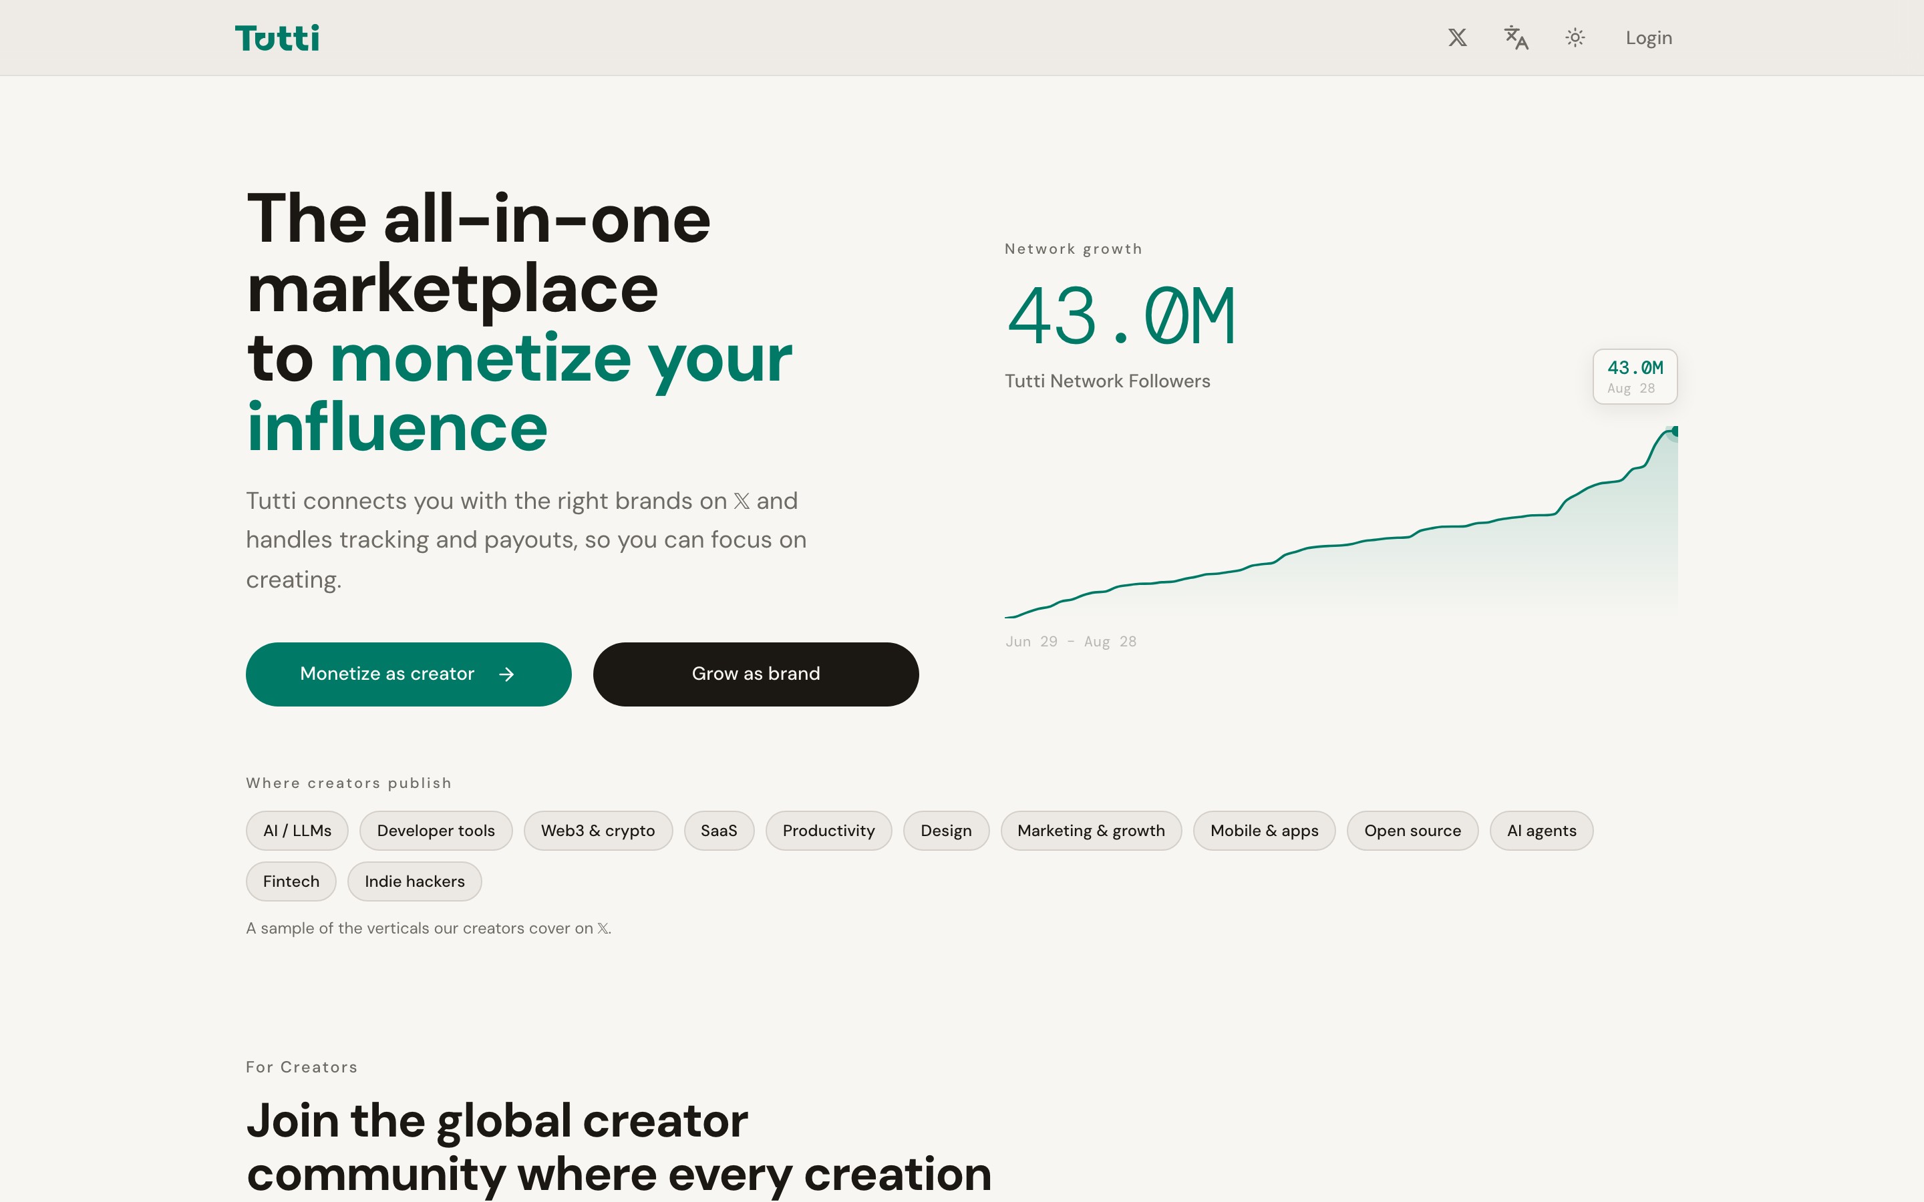Toggle the light/dark theme sun icon
Screen dimensions: 1924x1202
pos(1575,37)
